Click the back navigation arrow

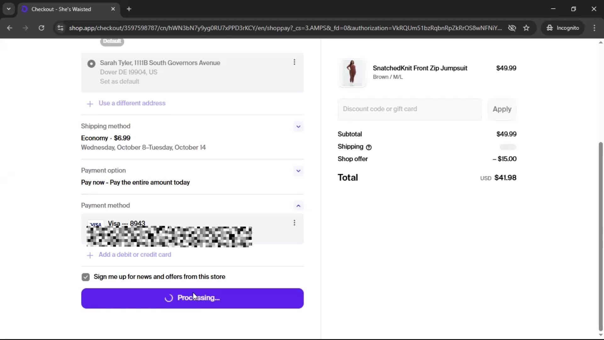tap(10, 28)
